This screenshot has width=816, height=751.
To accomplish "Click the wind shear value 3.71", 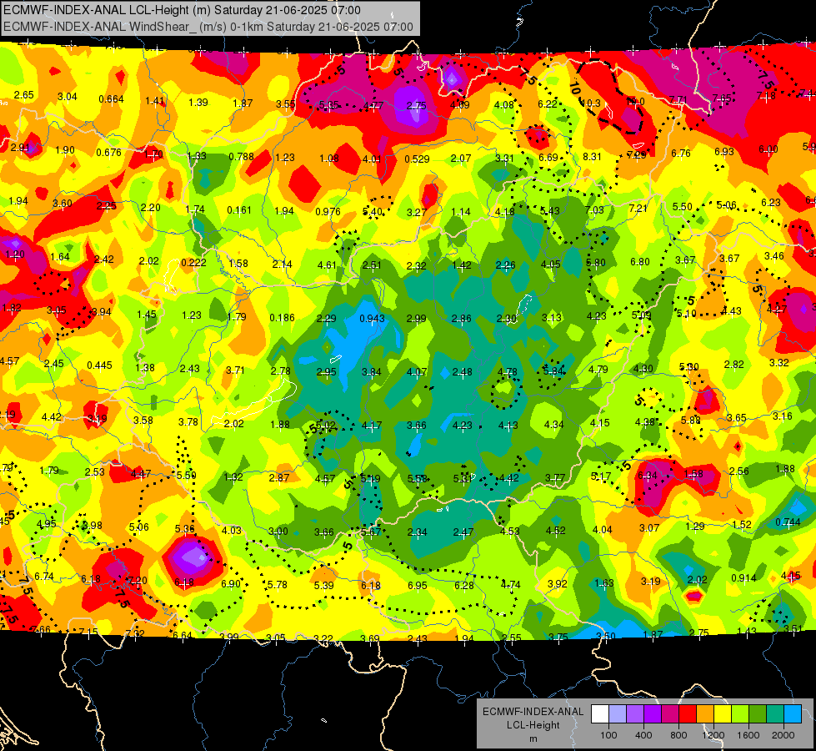I will (235, 370).
